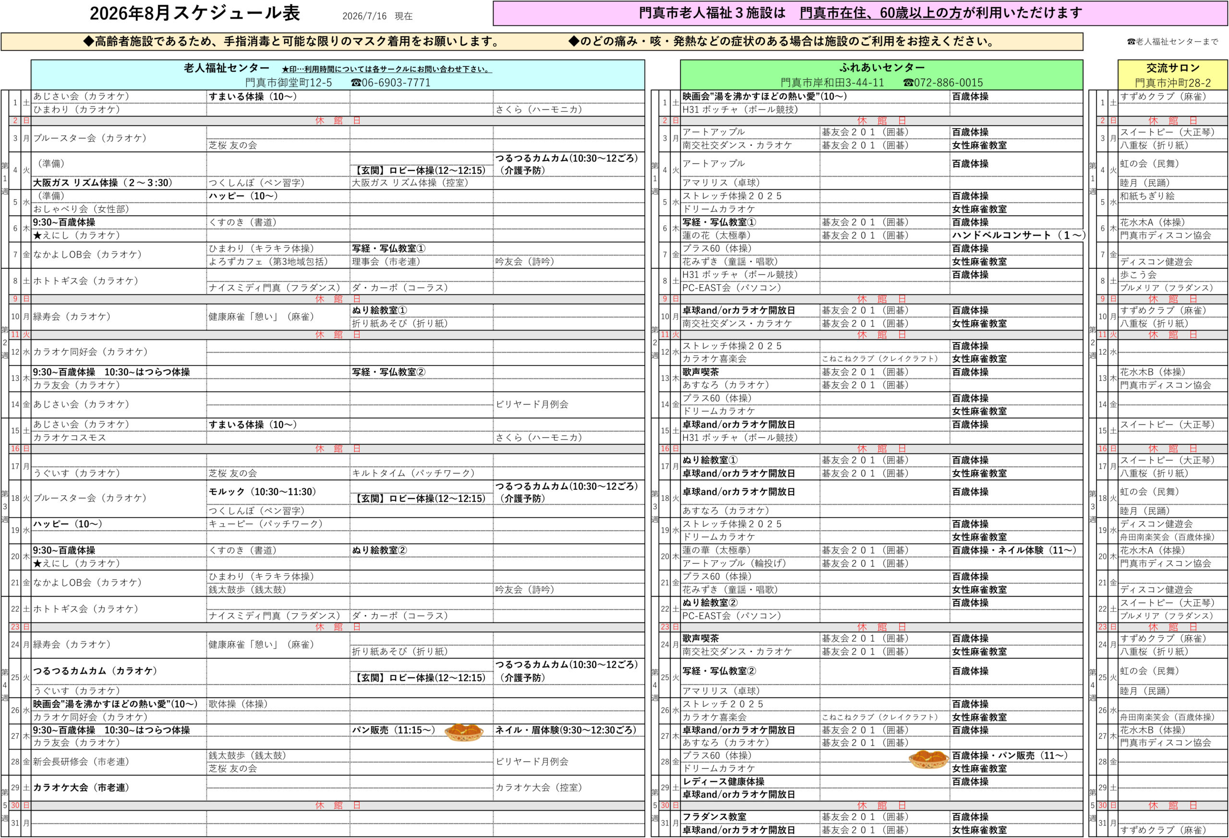Click こねこねクラブ（クレイクラフト） on the 12th
The image size is (1229, 838).
click(880, 359)
